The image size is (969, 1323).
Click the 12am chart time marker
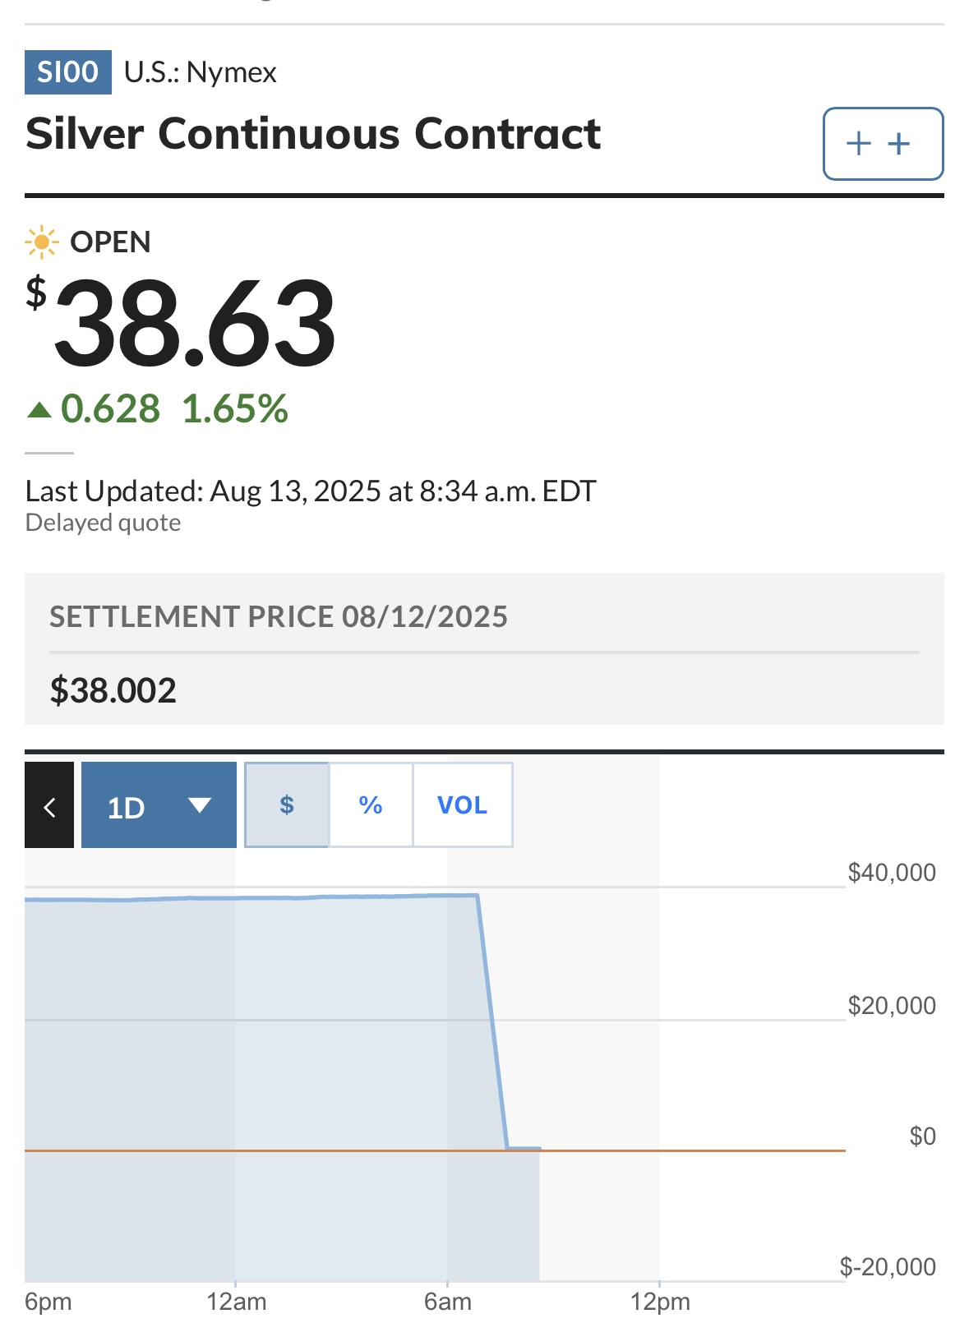(x=237, y=1302)
